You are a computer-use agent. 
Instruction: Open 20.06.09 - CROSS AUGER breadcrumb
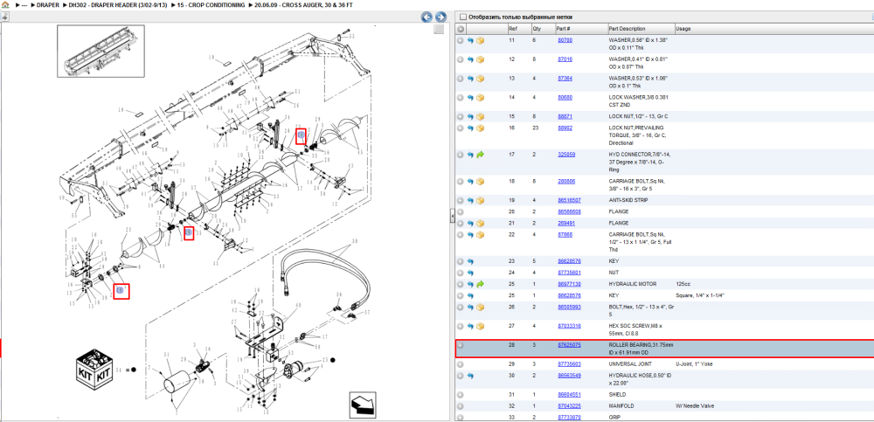point(303,4)
